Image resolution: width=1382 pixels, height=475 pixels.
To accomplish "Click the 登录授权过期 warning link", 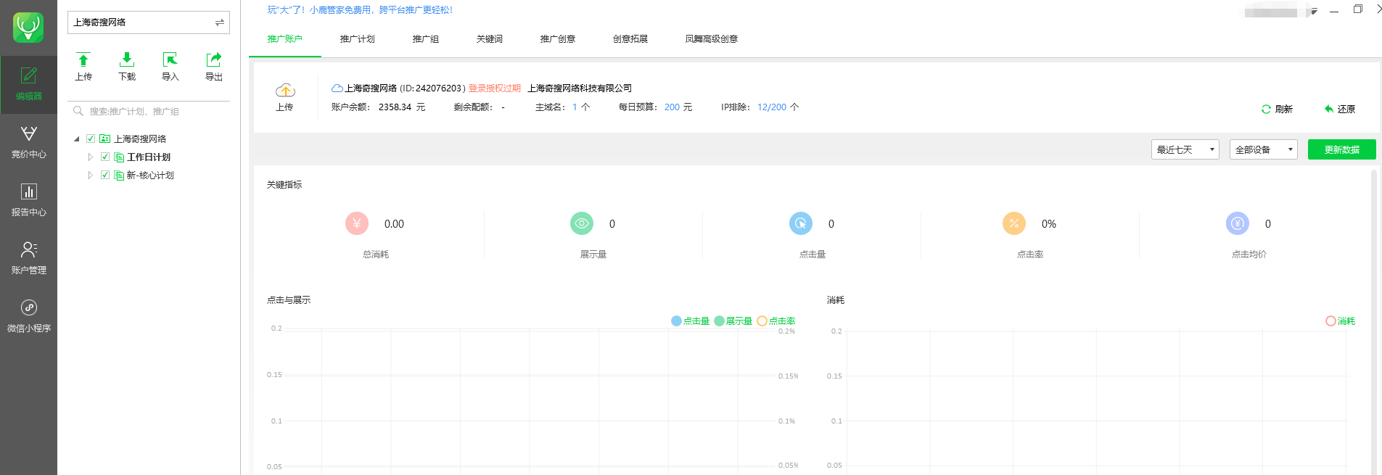I will pyautogui.click(x=495, y=88).
